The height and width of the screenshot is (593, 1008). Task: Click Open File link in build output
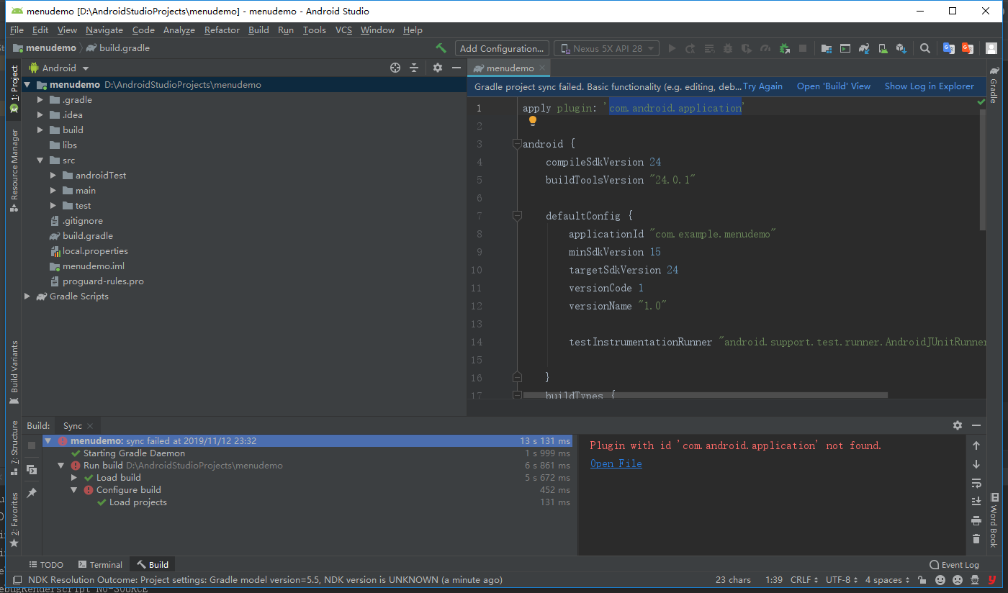point(616,463)
